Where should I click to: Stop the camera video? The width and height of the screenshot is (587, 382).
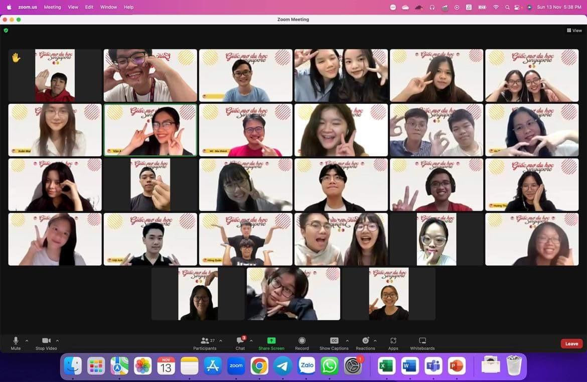coord(46,343)
